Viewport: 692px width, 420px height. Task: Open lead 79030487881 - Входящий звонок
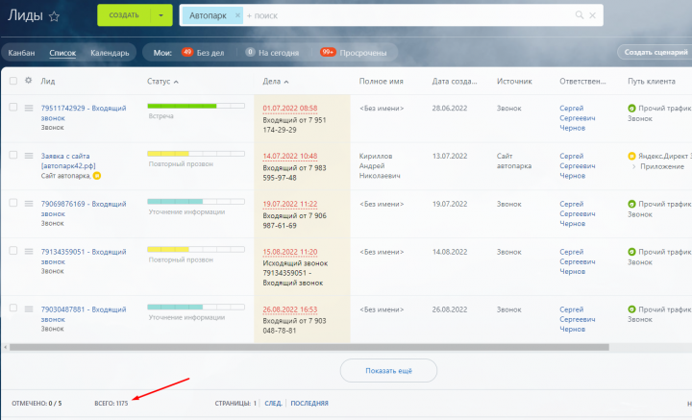click(84, 314)
